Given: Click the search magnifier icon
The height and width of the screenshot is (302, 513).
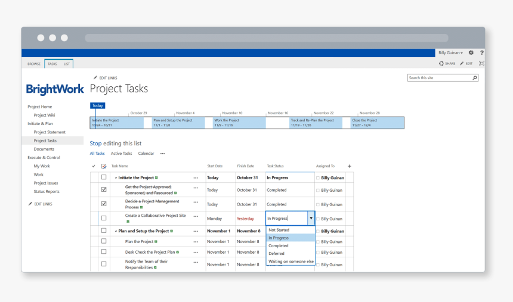Looking at the screenshot, I should [x=474, y=78].
